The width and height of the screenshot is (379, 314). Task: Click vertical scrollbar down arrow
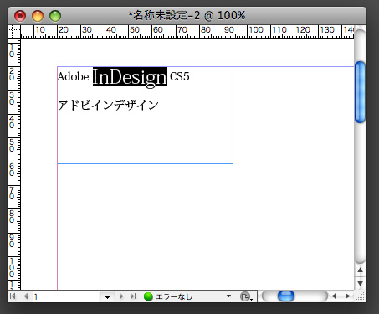360,283
